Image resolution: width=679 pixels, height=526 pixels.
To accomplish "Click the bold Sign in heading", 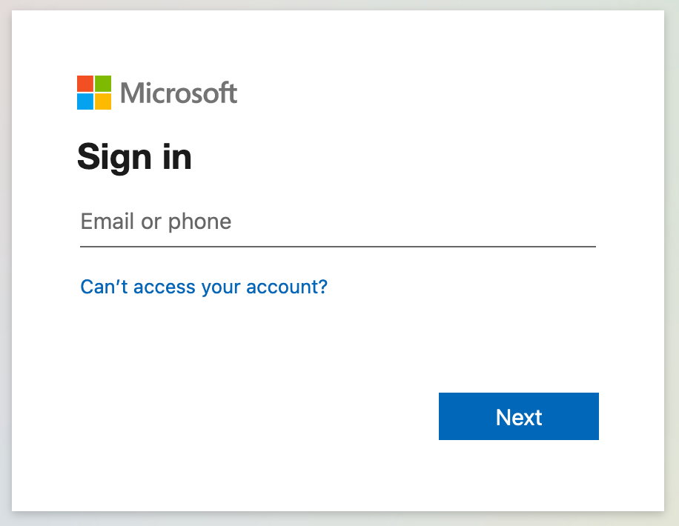I will tap(134, 158).
